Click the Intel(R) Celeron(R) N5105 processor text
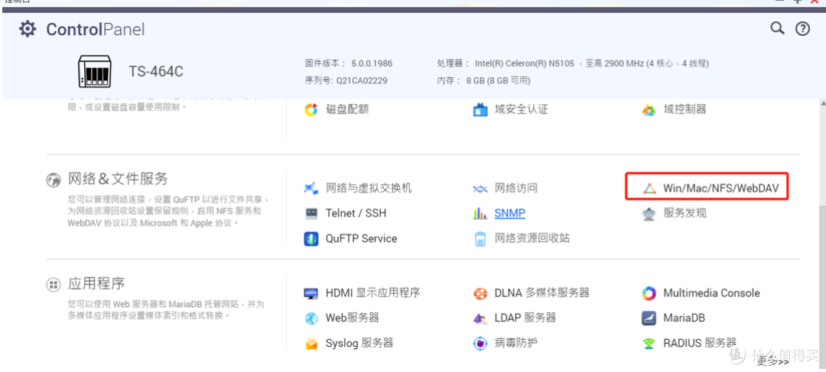 [525, 63]
